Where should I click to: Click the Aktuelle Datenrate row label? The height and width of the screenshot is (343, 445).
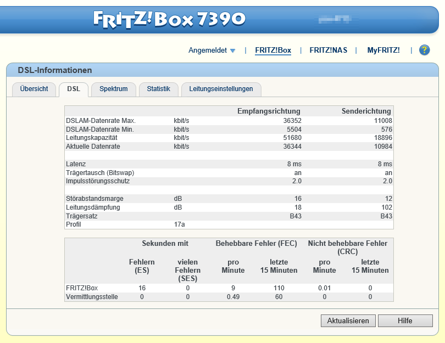[x=93, y=147]
